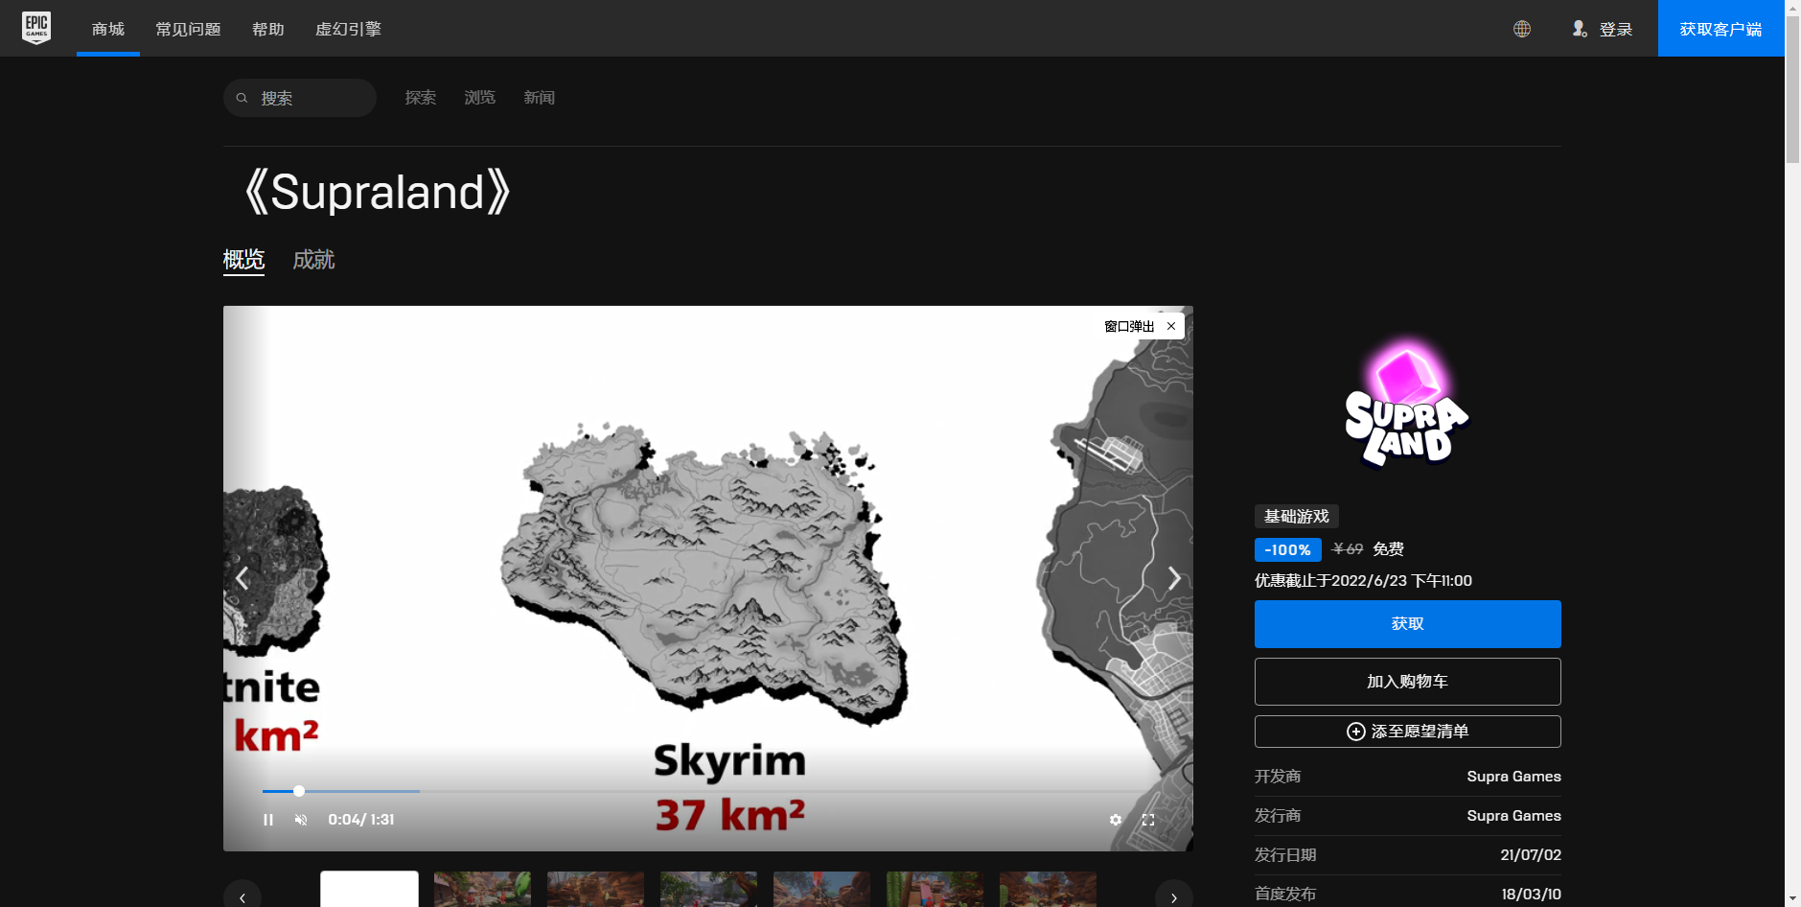The image size is (1801, 907).
Task: Add the game via 加入购物车
Action: tap(1407, 682)
